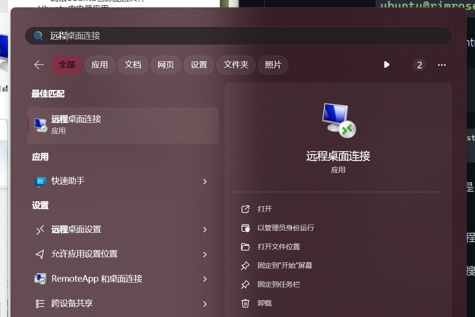The height and width of the screenshot is (317, 475).
Task: Select the 全部 filter tab
Action: coord(67,65)
